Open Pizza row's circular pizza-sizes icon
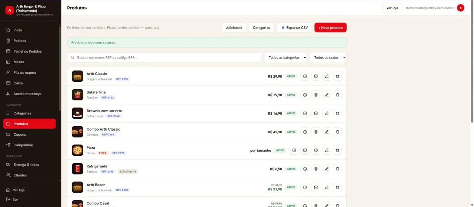 pos(316,150)
